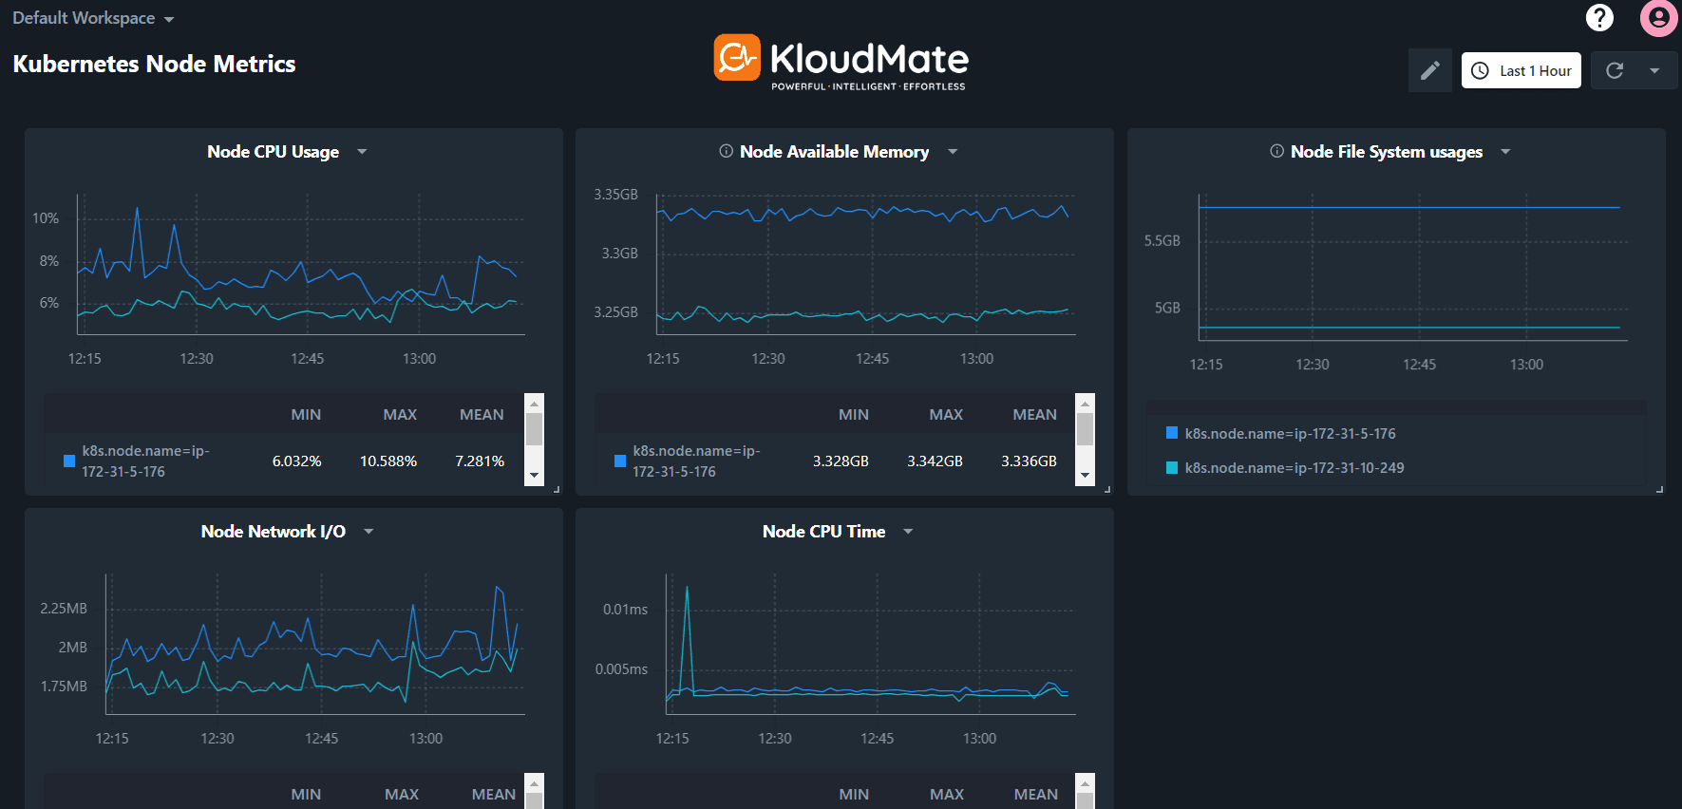
Task: Click the 3.328GB min memory value
Action: click(x=841, y=461)
